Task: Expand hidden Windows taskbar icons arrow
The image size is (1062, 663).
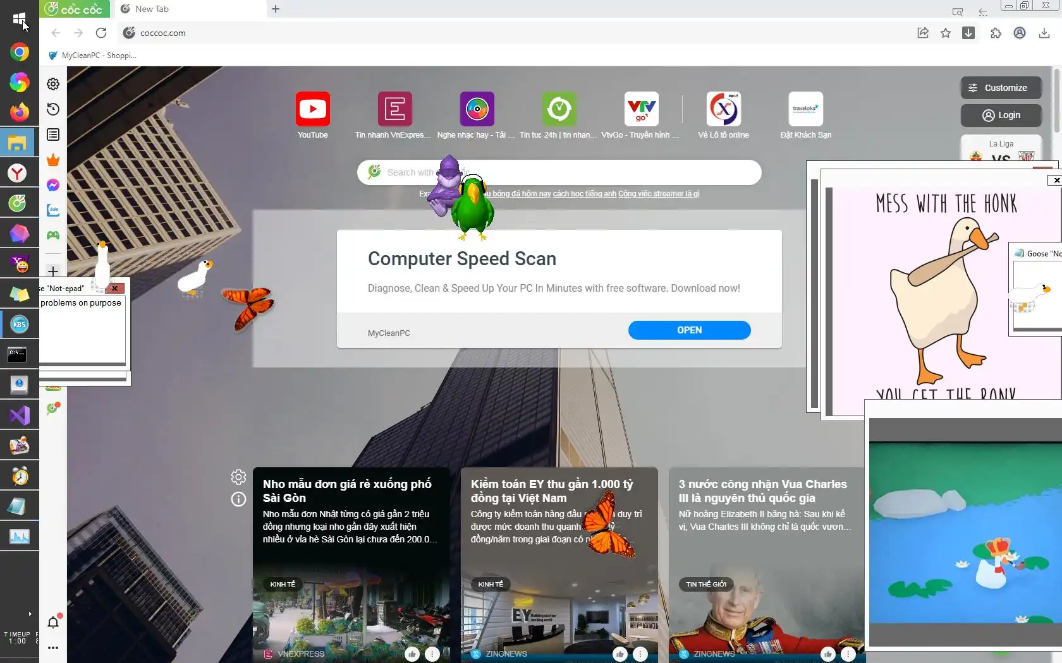Action: pos(30,614)
